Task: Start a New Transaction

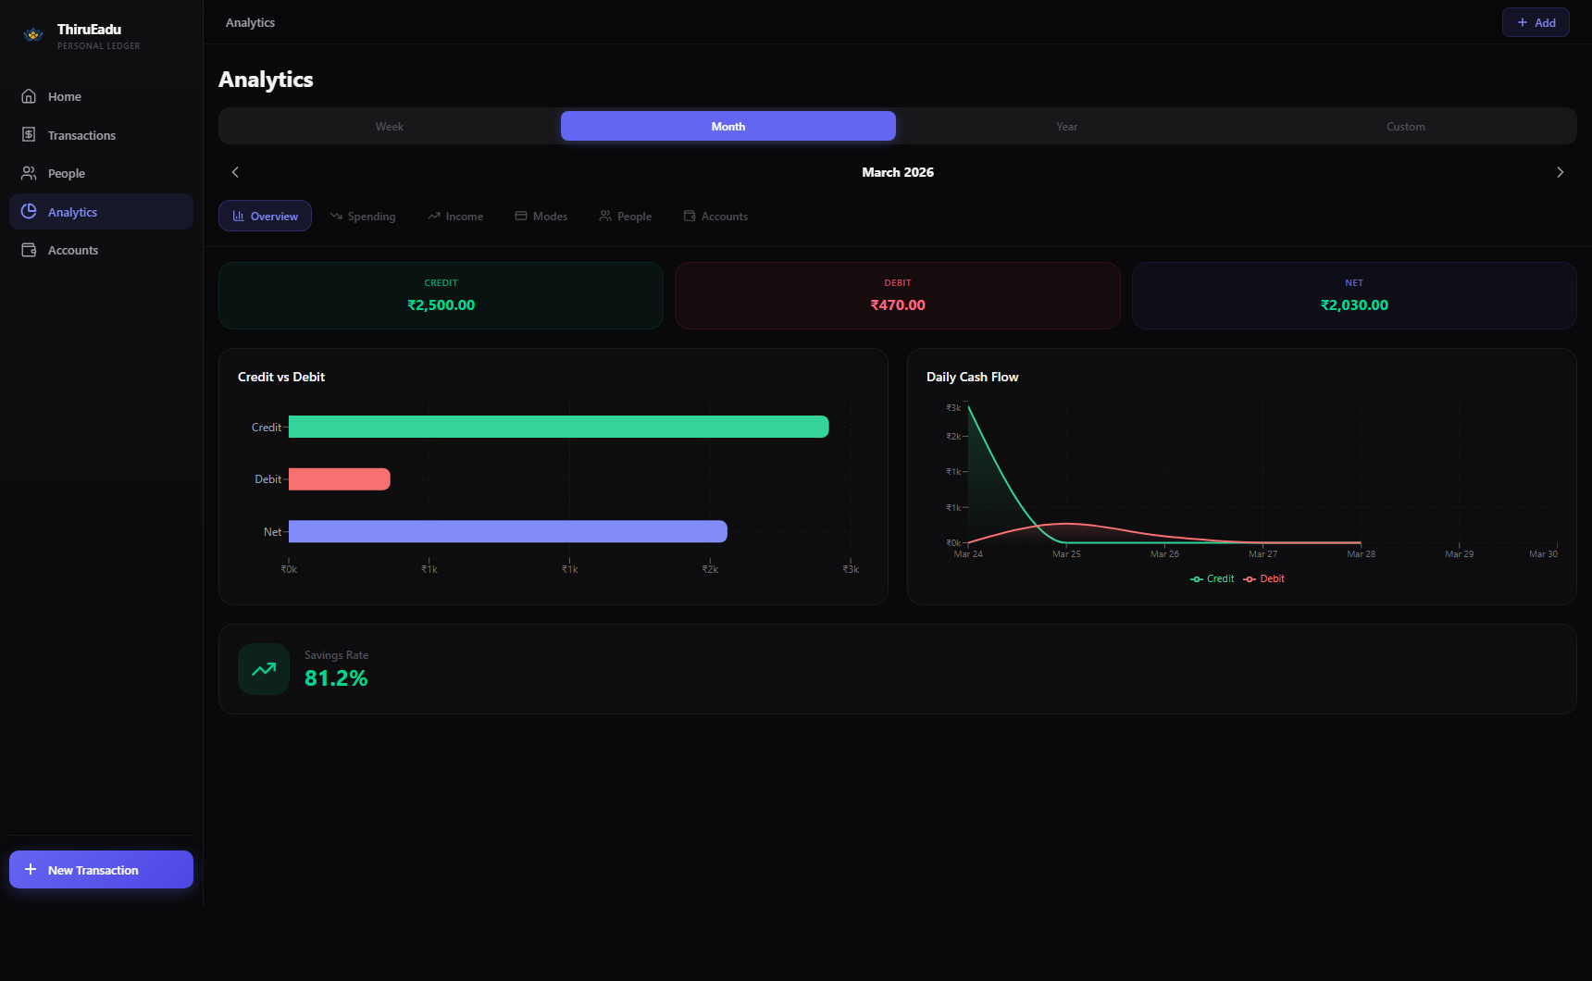Action: (x=100, y=869)
